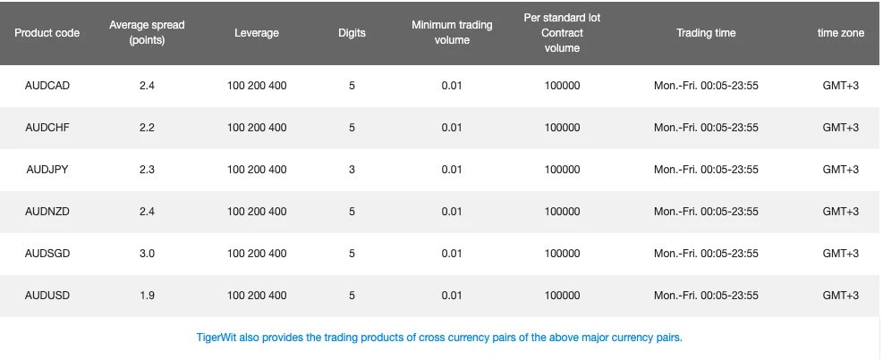Image resolution: width=883 pixels, height=359 pixels.
Task: Click the AUDCAD leverage 100 200 400 cell
Action: [x=257, y=87]
